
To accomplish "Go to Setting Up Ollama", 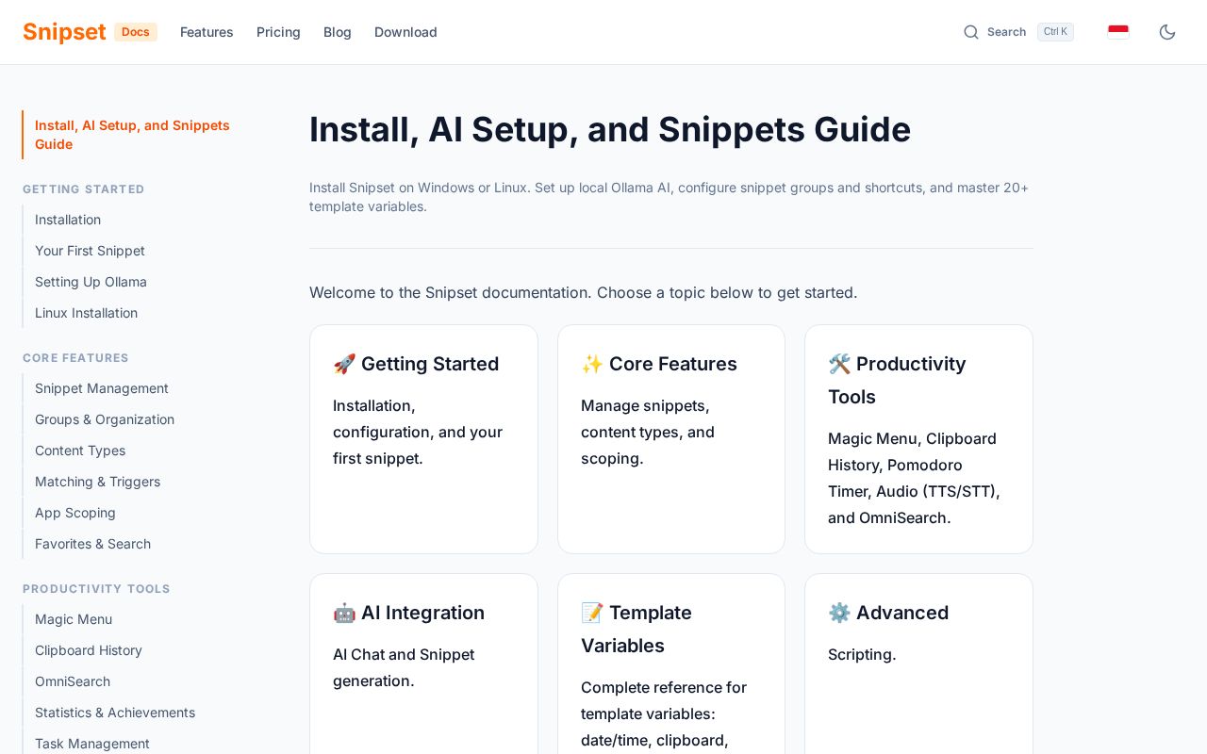I will click(x=91, y=282).
